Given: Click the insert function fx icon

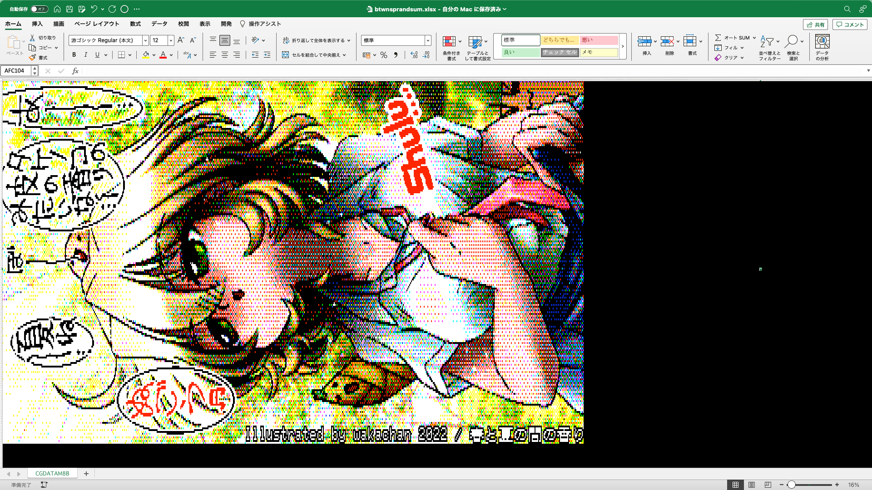Looking at the screenshot, I should (75, 71).
